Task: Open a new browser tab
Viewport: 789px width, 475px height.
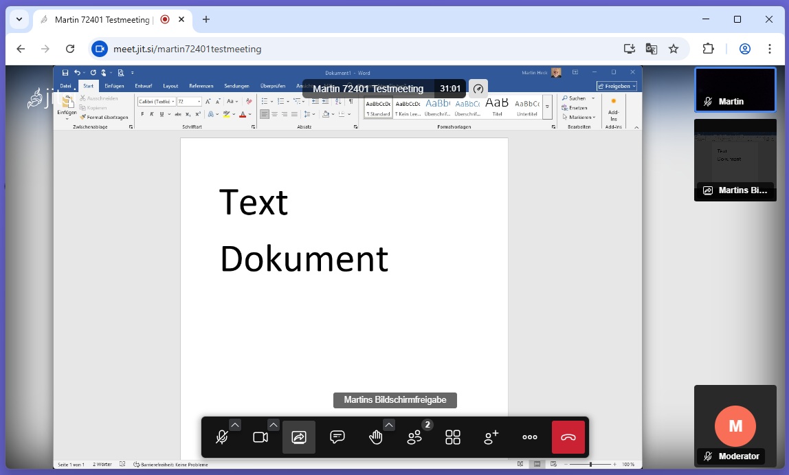Action: (x=205, y=20)
